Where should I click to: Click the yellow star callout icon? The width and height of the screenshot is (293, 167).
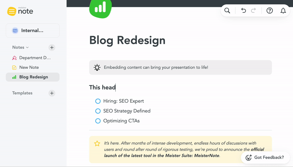click(x=97, y=143)
